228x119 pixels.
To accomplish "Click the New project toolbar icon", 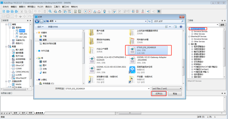I will (x=4, y=11).
